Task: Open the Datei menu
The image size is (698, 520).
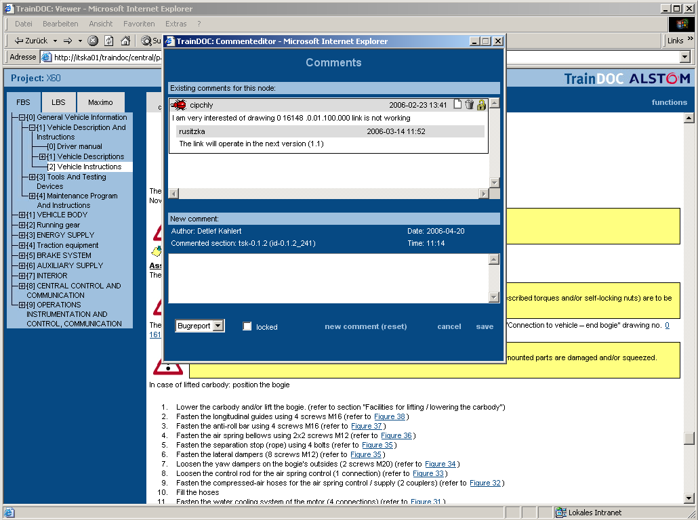Action: coord(24,24)
